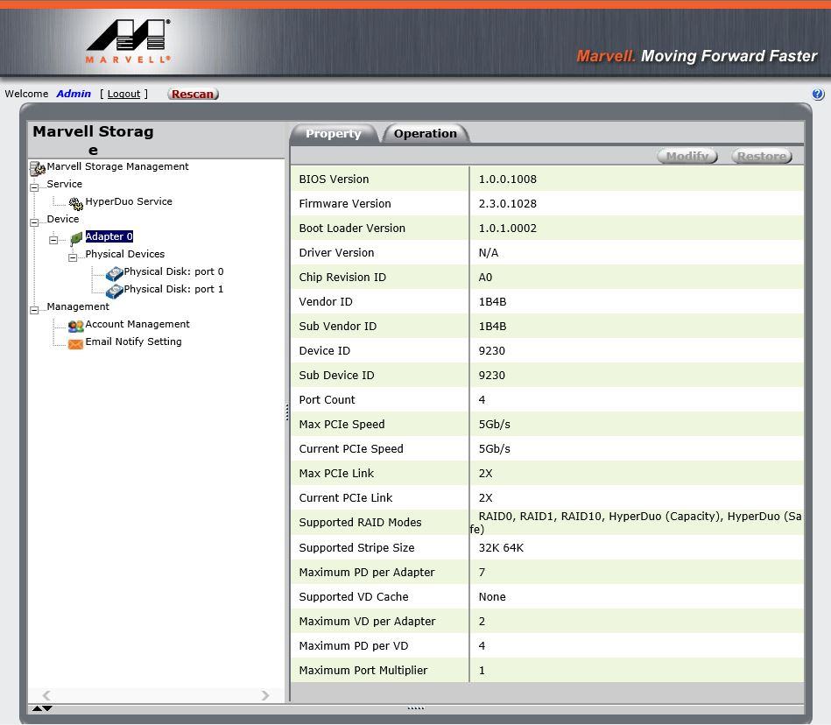
Task: Click the Device label in tree
Action: coord(63,219)
